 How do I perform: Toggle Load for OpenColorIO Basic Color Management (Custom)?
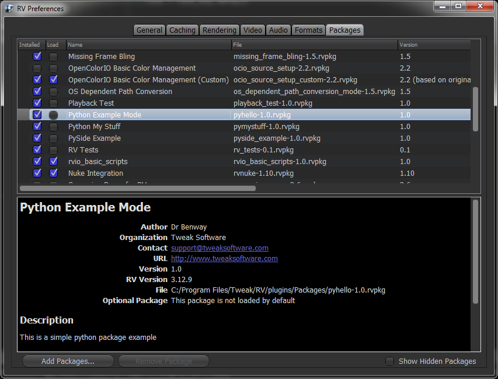[53, 80]
